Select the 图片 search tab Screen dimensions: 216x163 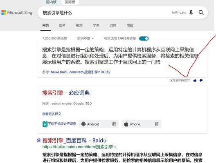[x=63, y=25]
